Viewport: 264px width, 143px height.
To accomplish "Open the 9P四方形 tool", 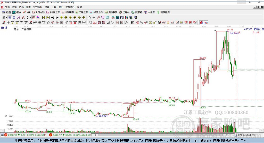I will (53, 12).
